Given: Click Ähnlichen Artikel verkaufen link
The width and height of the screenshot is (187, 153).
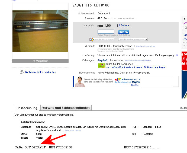Looking at the screenshot, I should pos(40,72).
